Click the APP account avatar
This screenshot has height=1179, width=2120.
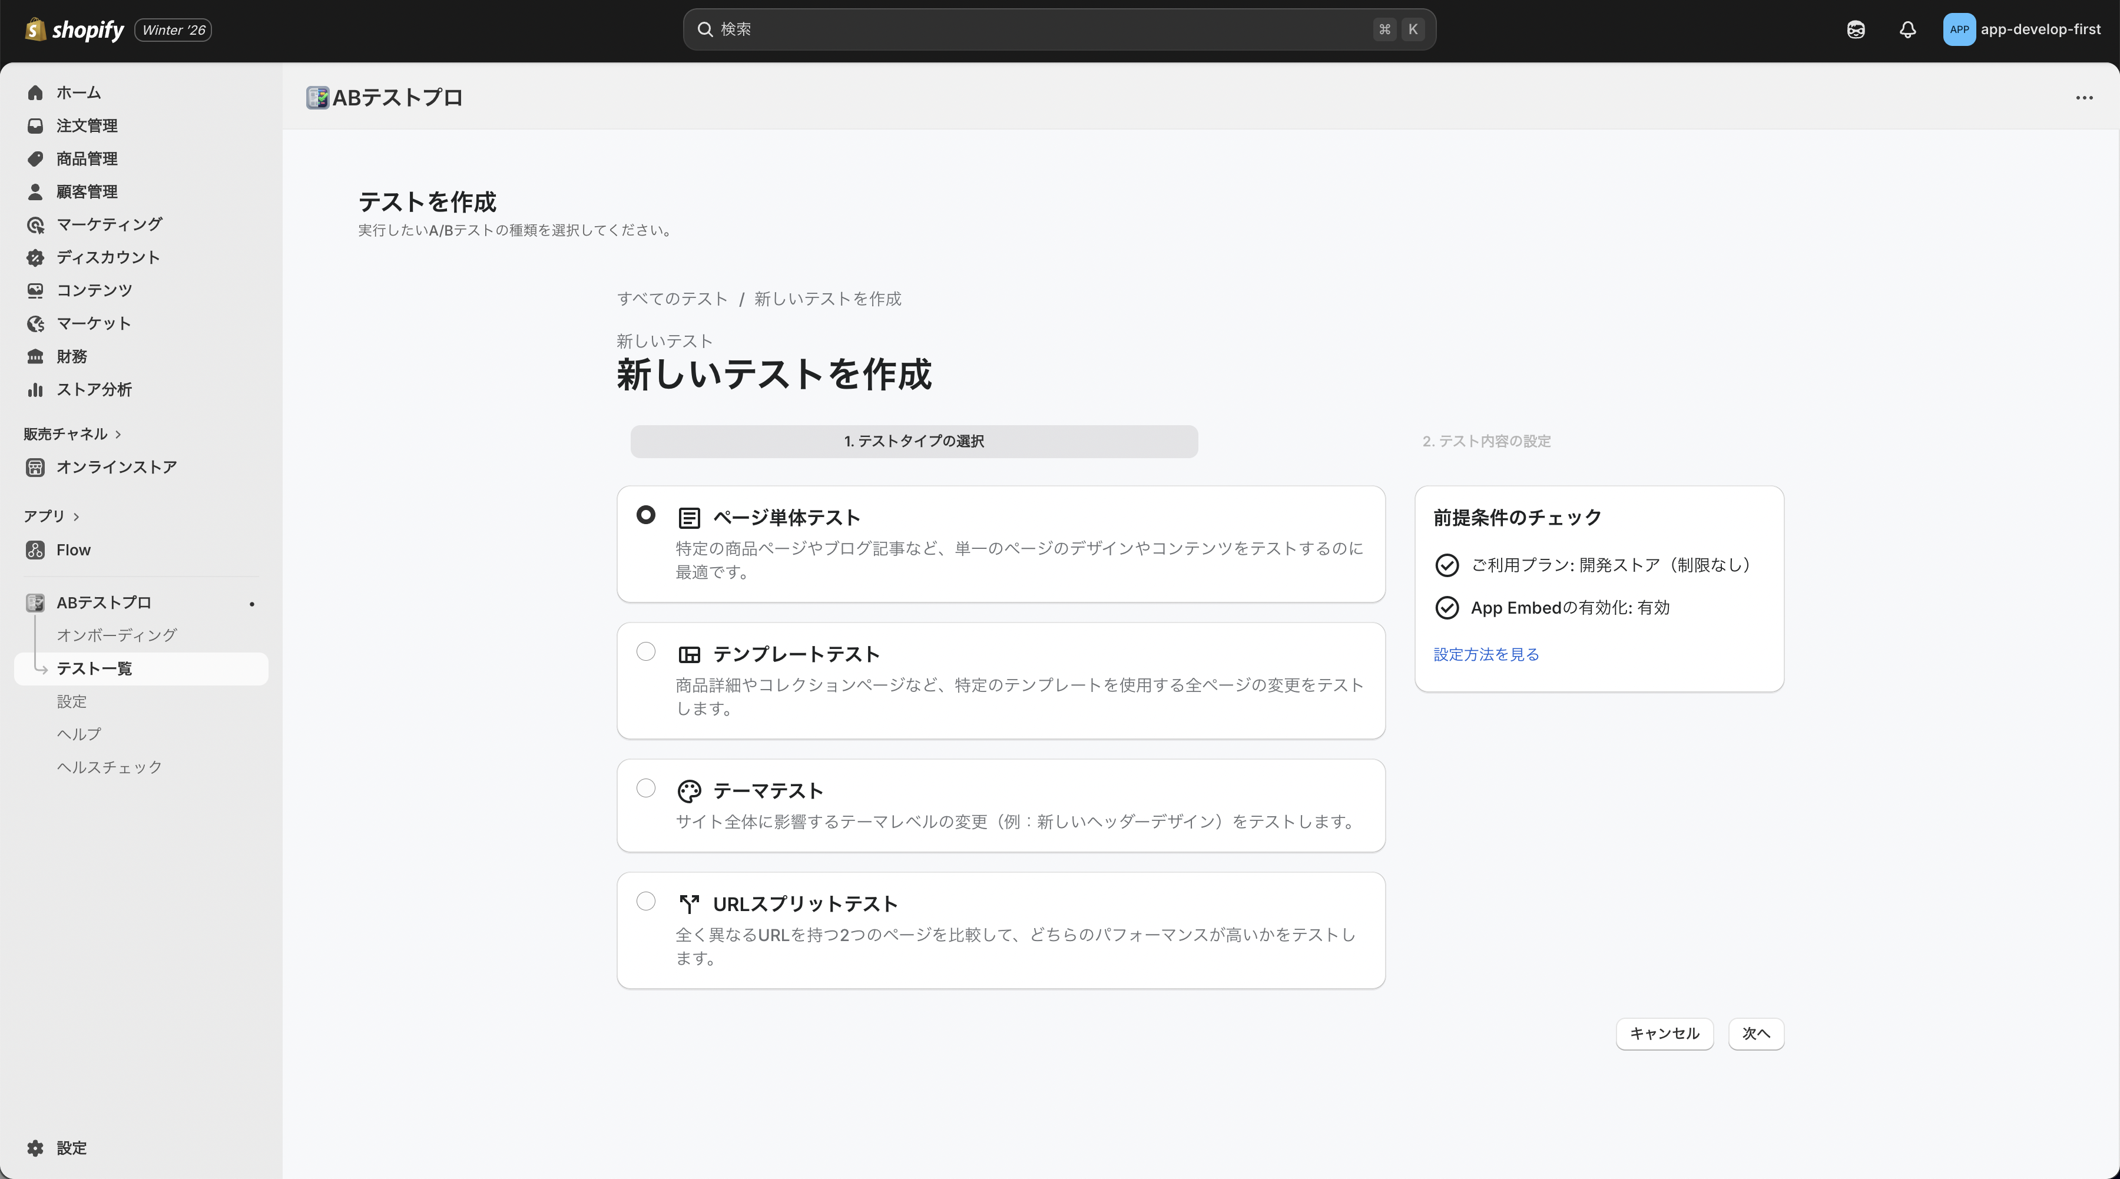1959,29
